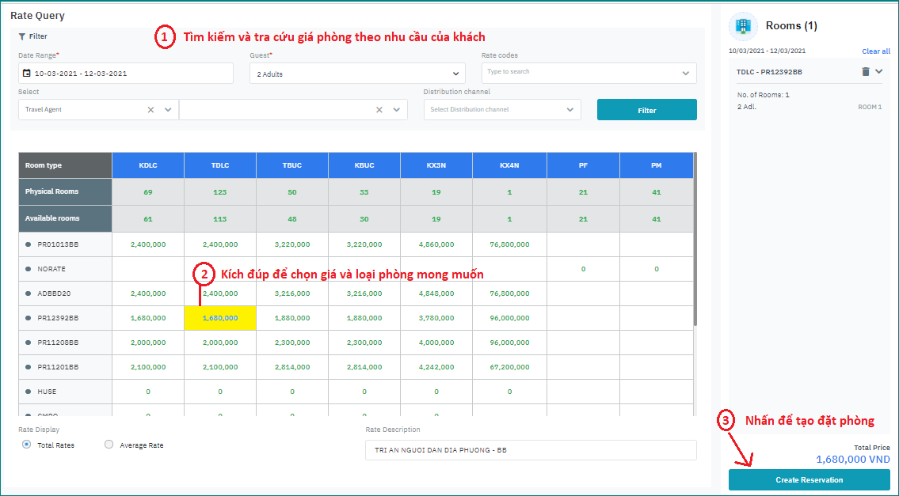
Task: Clear the Travel Agent selection
Action: point(150,110)
